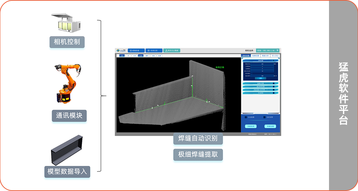Click the 相机选择 label
Viewport: 358px width, 191px height.
249,51
